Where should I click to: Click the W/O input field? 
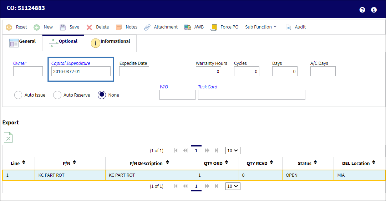pyautogui.click(x=178, y=95)
